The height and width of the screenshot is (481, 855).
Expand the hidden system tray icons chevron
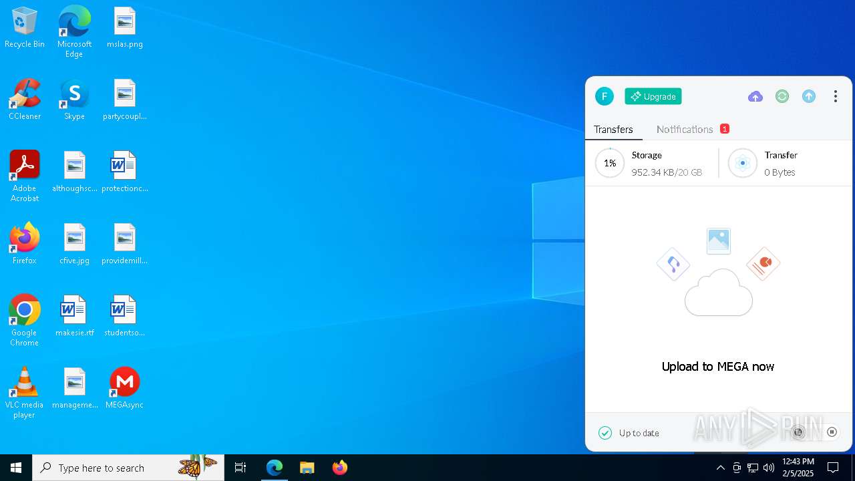[720, 468]
